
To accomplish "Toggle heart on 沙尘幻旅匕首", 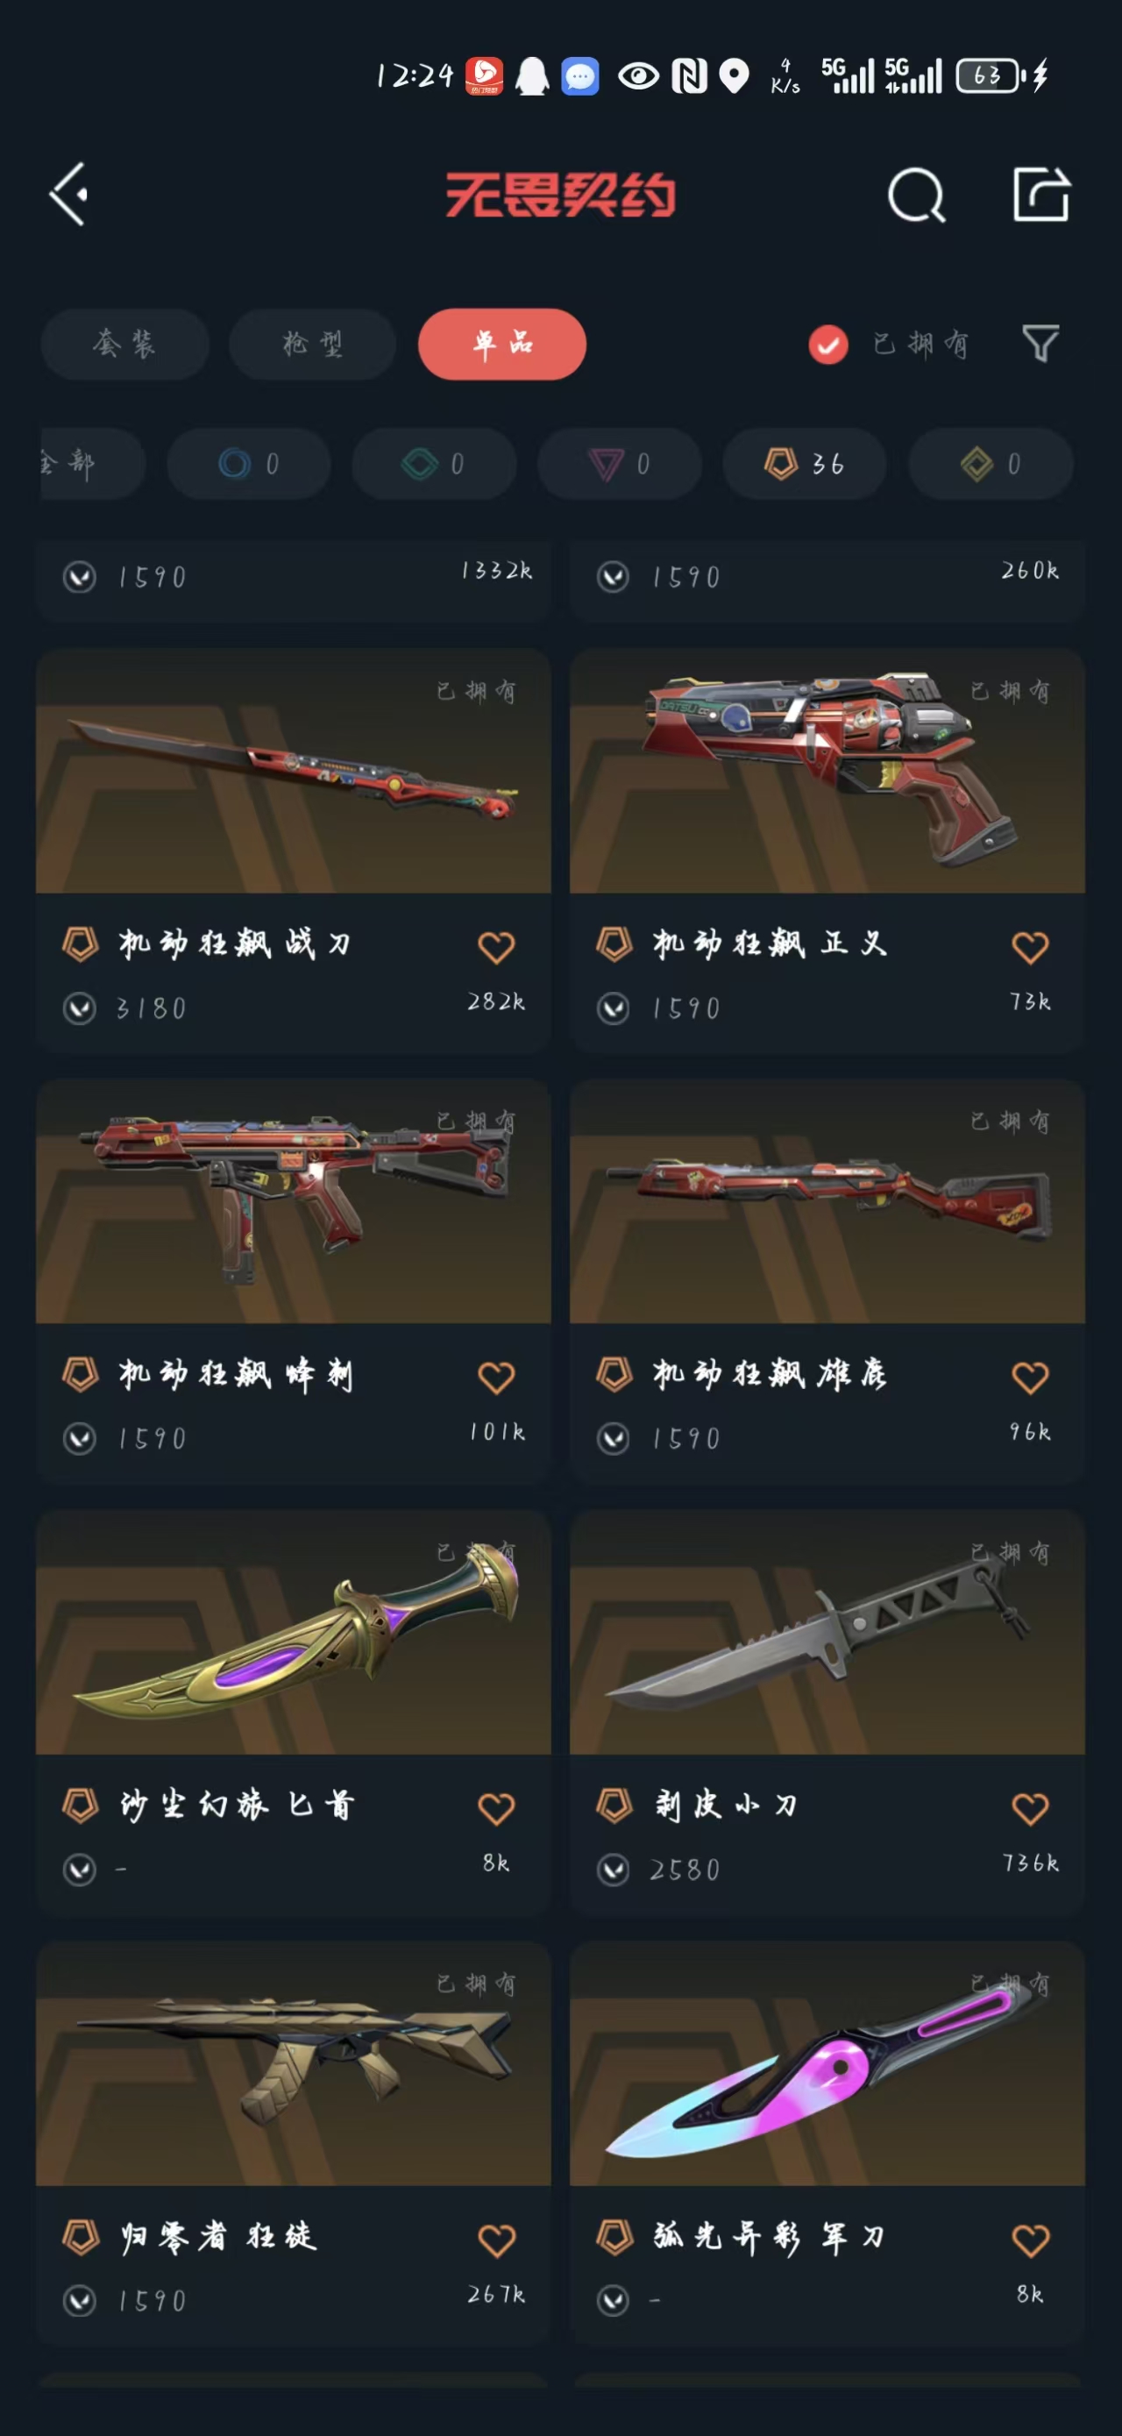I will pyautogui.click(x=496, y=1809).
